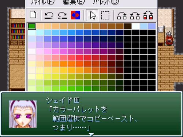Open the 編集(E) menu
The width and height of the screenshot is (183, 137).
coord(74,2)
